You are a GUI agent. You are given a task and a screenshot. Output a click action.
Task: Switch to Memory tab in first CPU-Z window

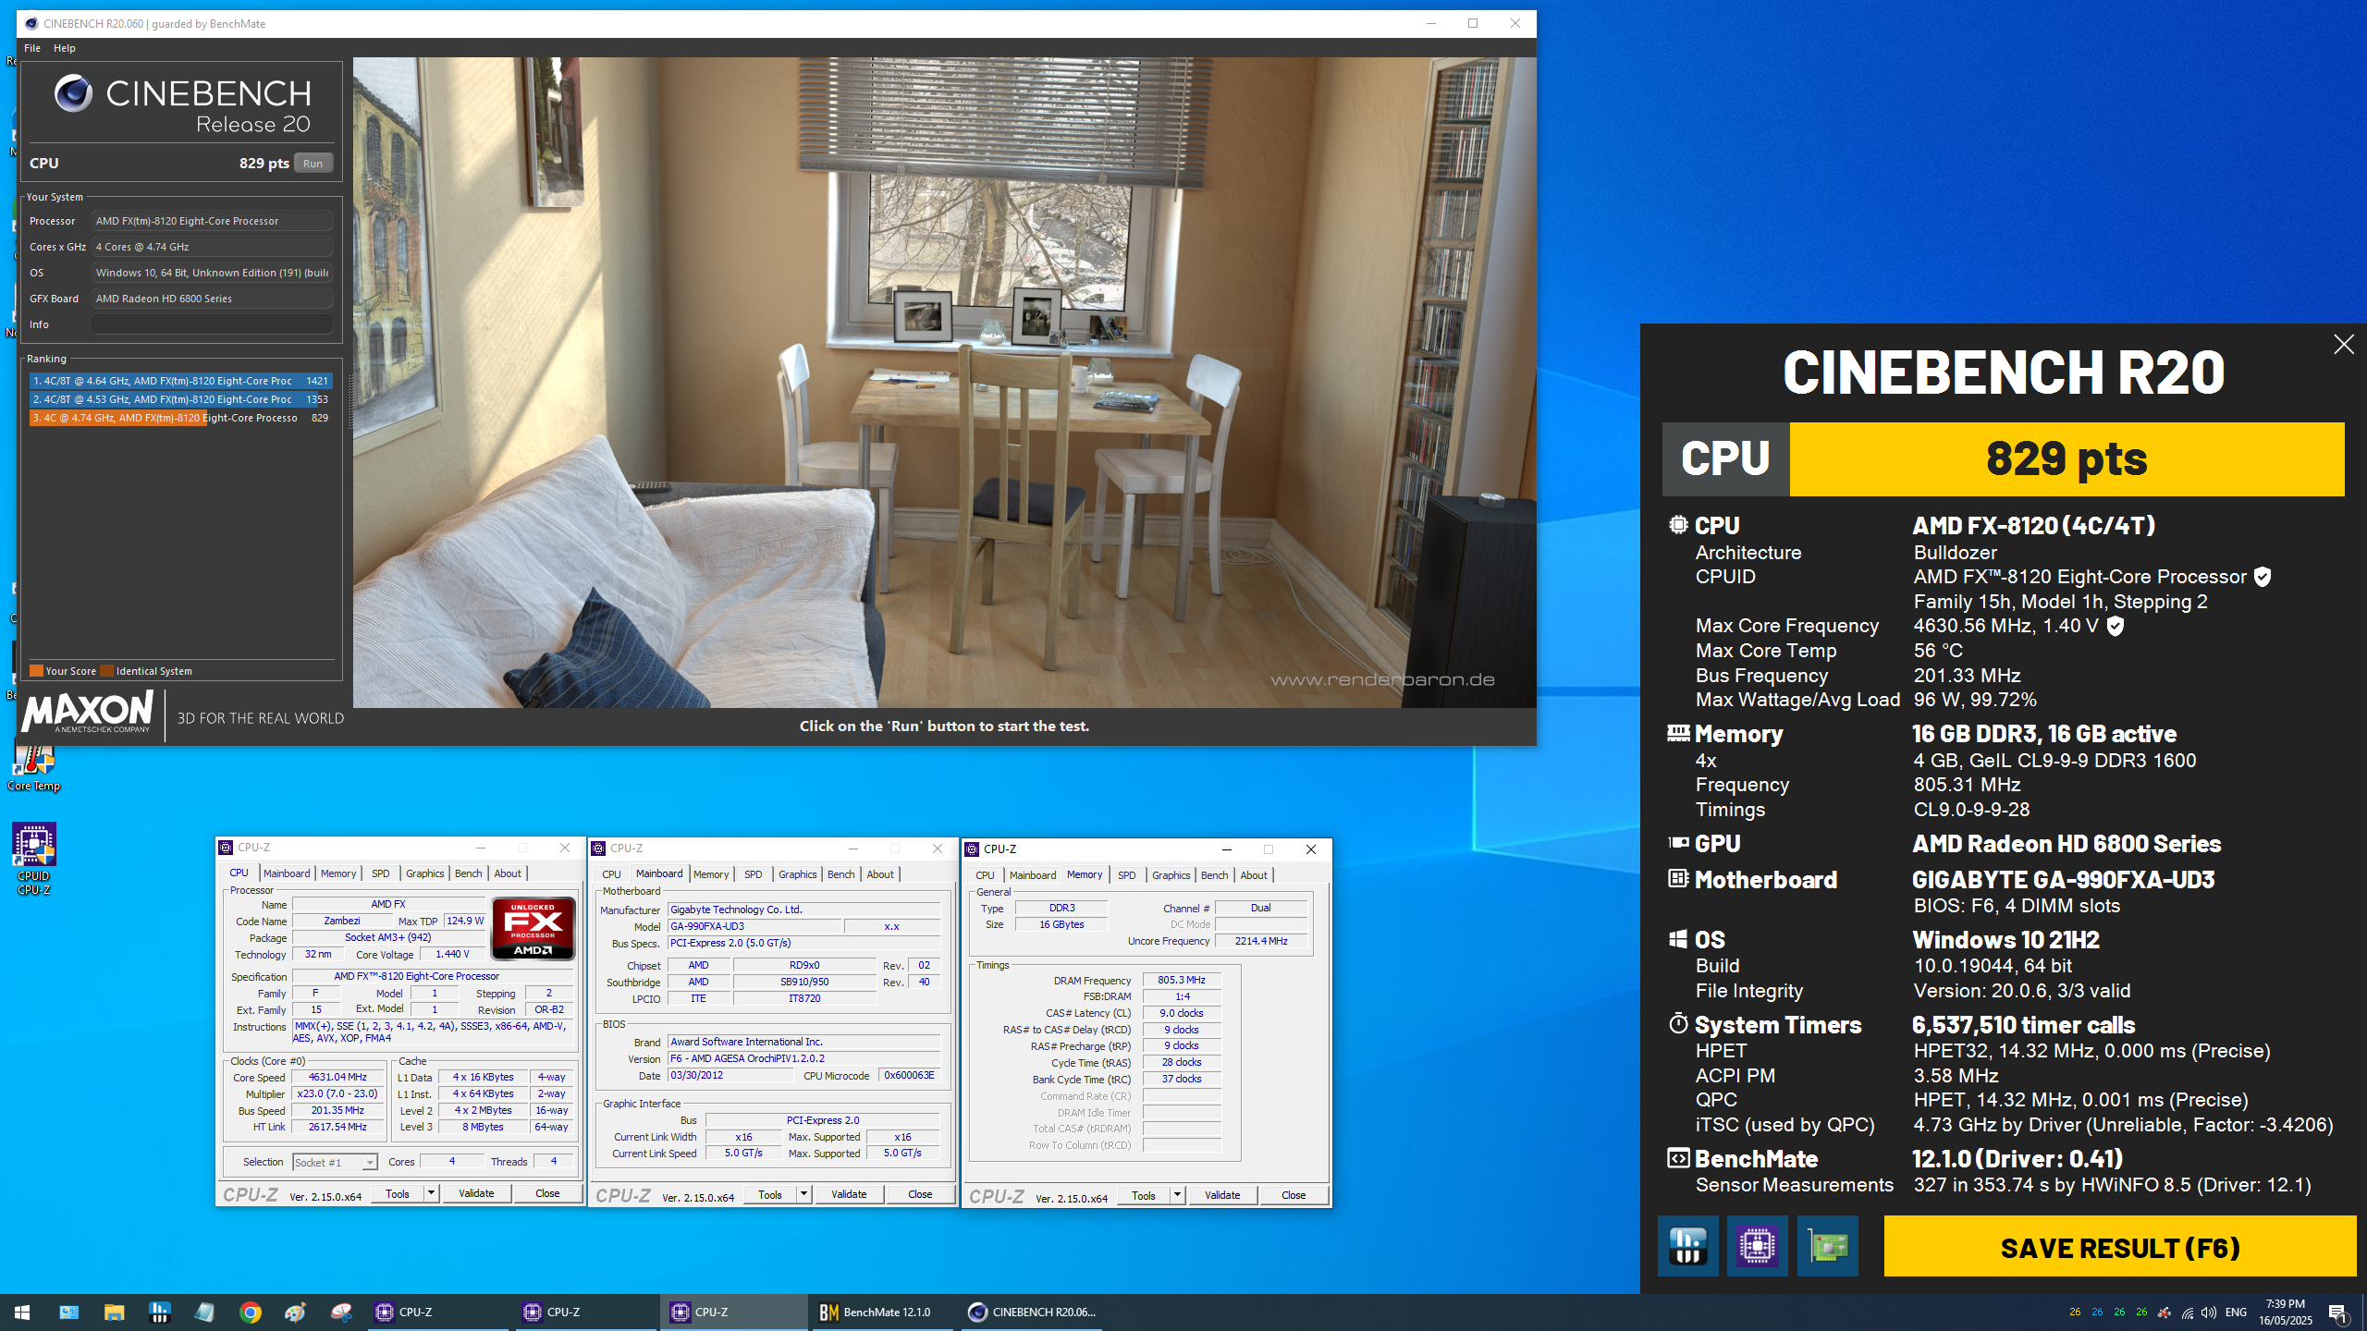338,873
